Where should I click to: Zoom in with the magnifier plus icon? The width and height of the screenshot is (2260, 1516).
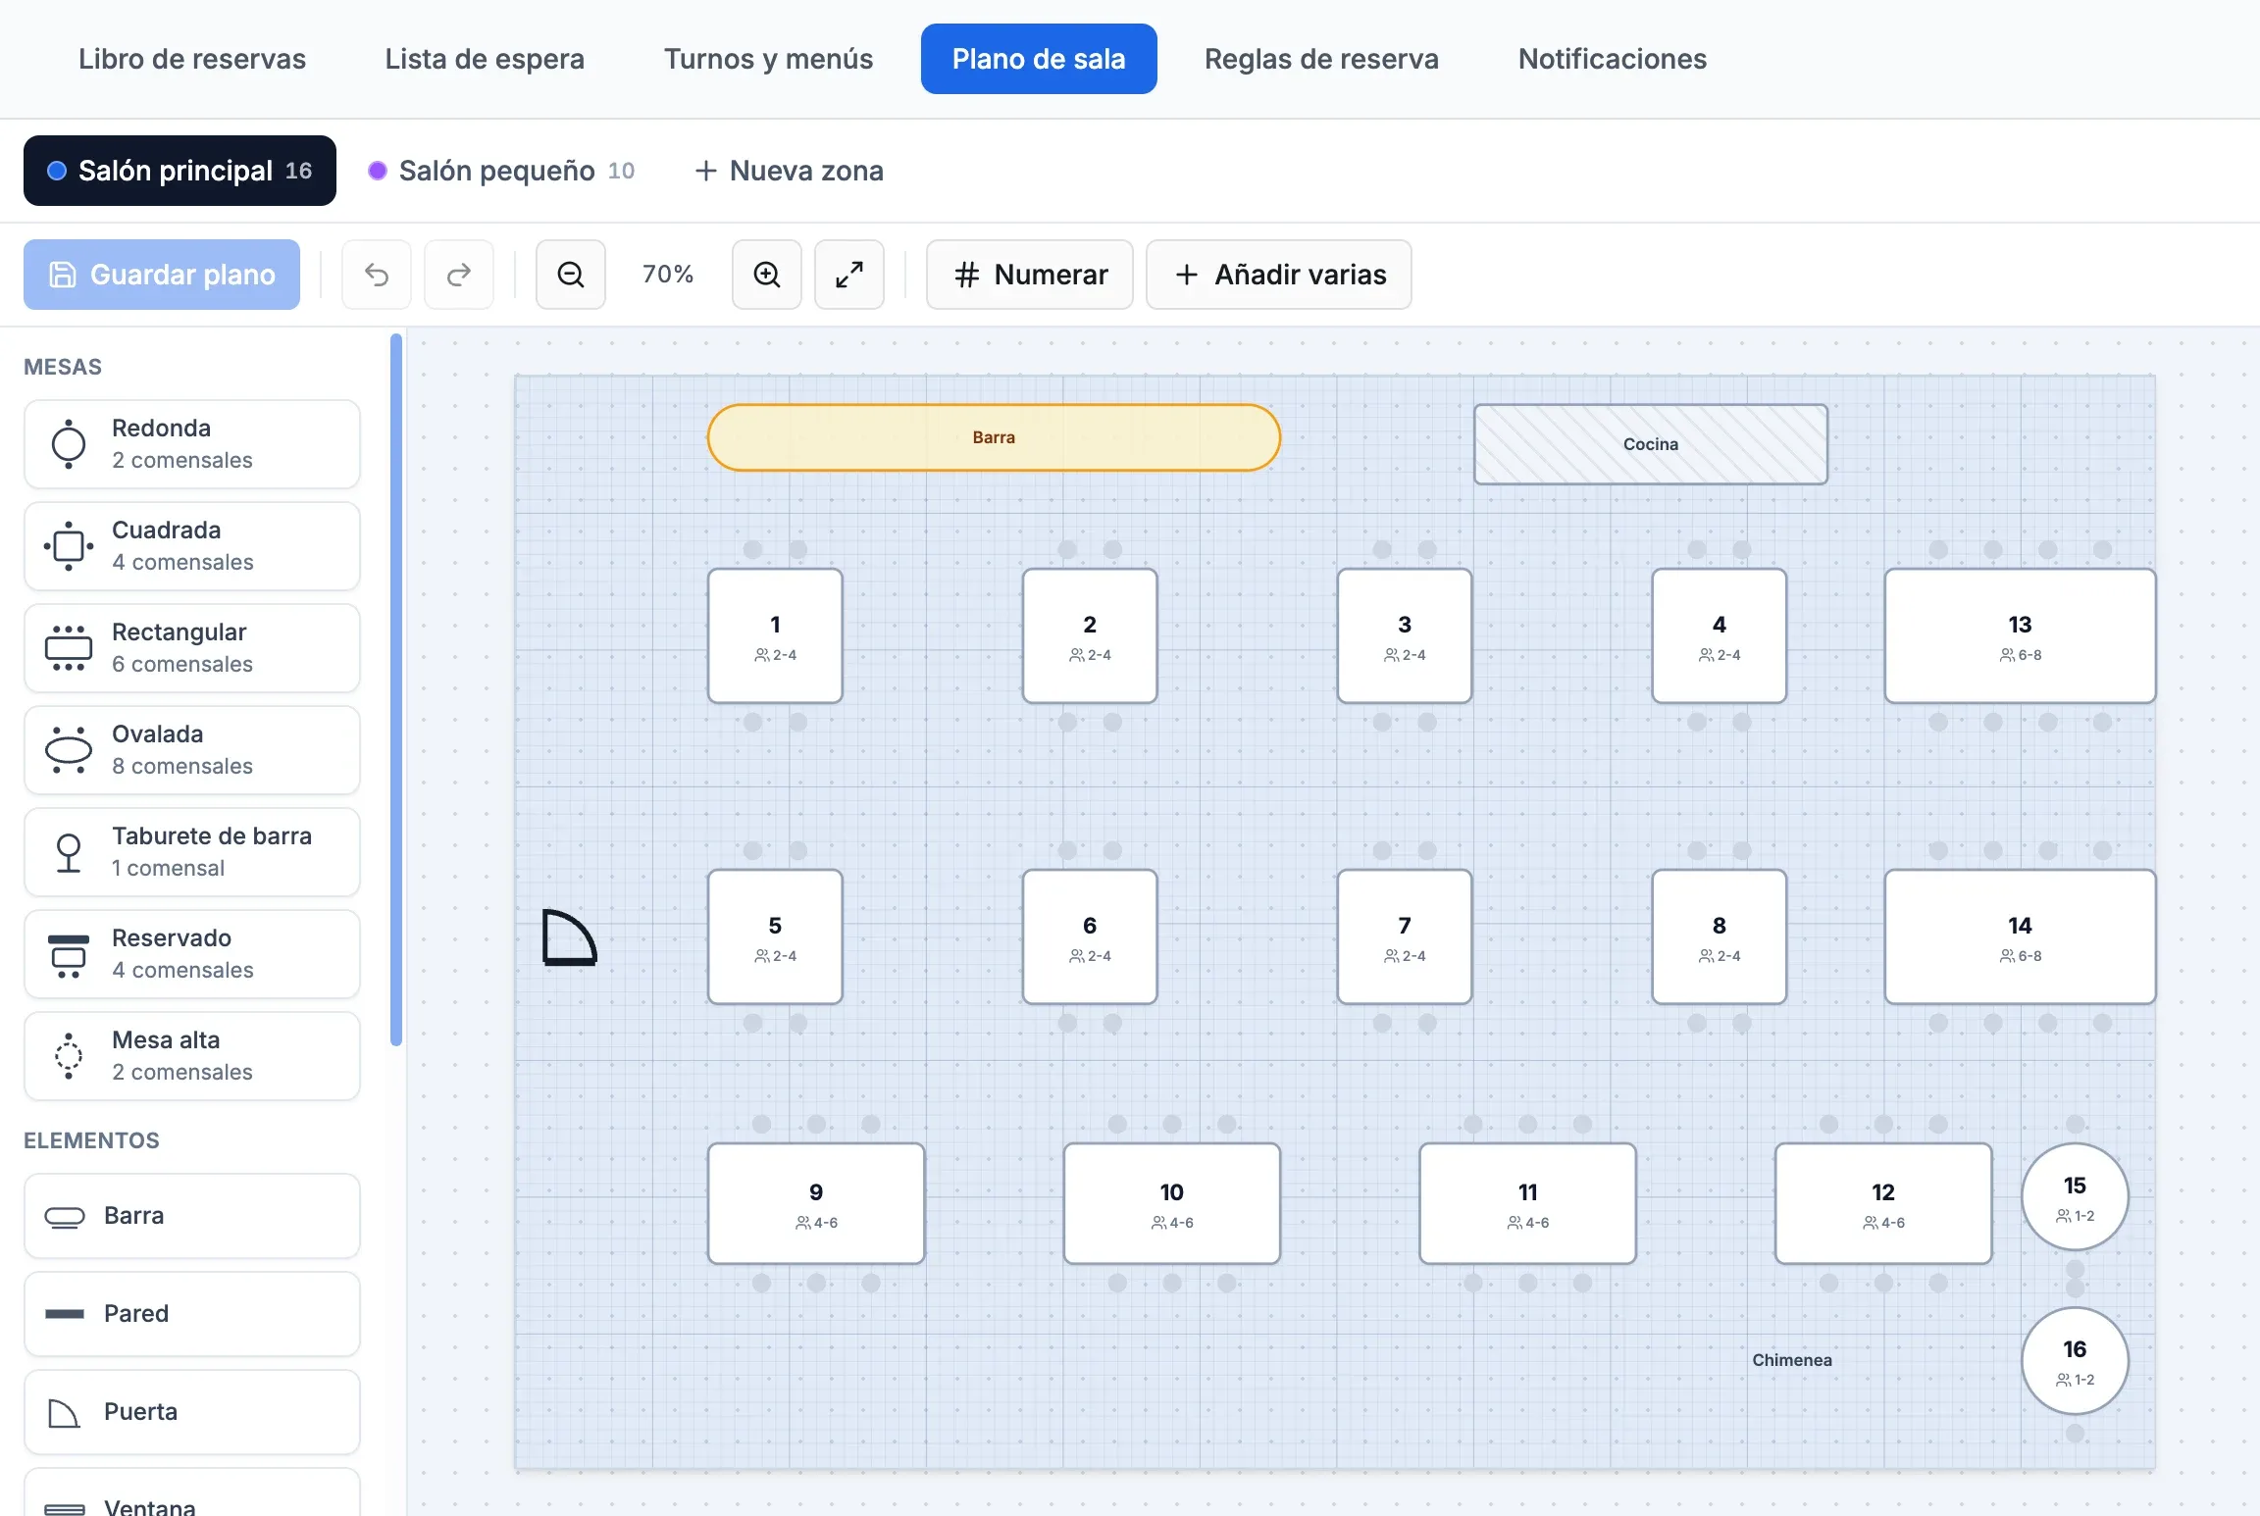tap(767, 275)
